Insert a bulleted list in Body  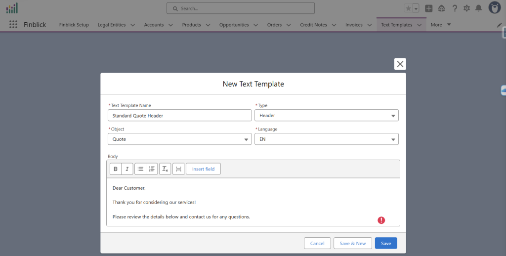[140, 169]
